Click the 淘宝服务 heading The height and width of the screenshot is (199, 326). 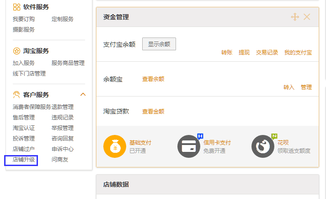(x=36, y=51)
